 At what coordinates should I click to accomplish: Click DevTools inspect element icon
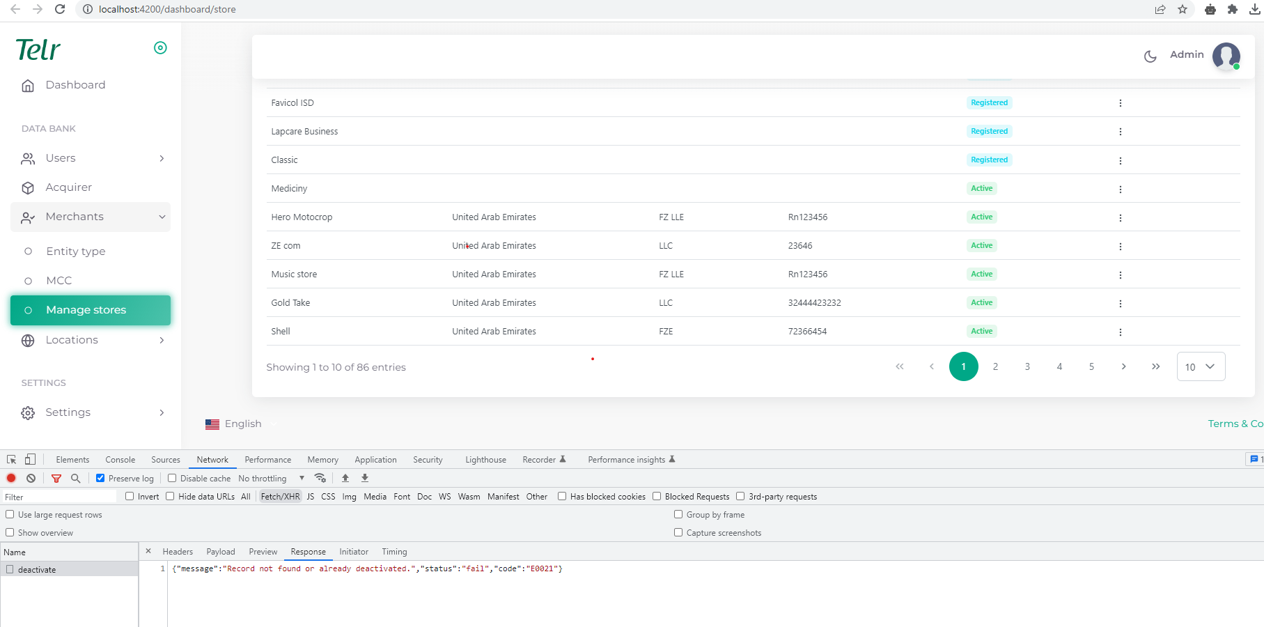[x=12, y=460]
